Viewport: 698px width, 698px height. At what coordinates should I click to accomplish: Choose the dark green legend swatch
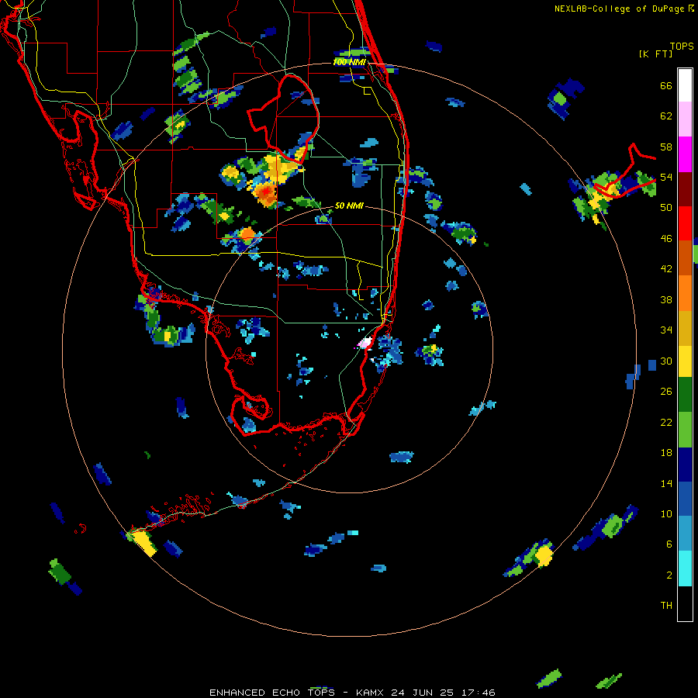tap(685, 394)
